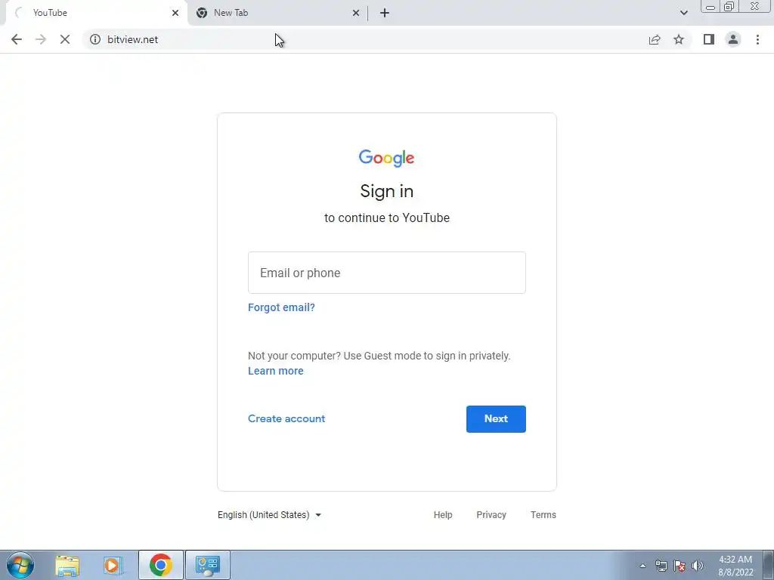Viewport: 774px width, 580px height.
Task: Open the Privacy link
Action: 491,515
